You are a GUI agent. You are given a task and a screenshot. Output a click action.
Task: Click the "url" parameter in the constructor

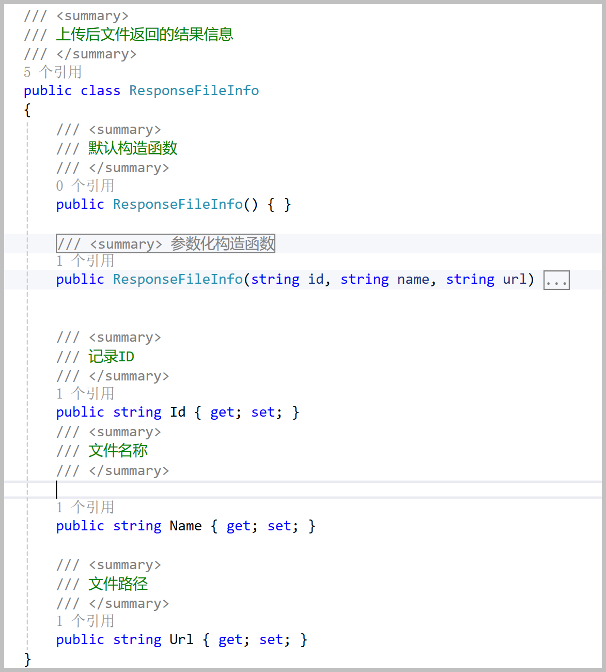coord(515,279)
